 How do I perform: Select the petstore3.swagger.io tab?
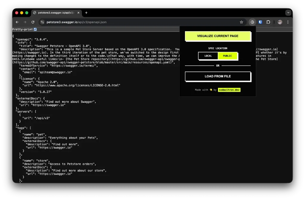[x=54, y=13]
